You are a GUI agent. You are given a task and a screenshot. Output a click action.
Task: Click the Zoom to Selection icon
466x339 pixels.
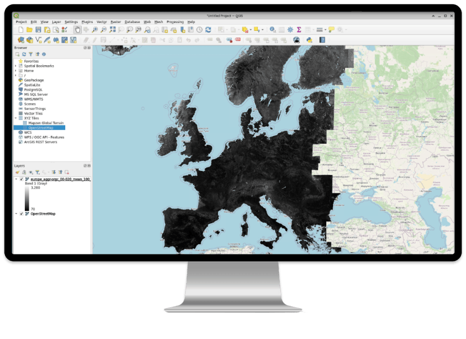(121, 30)
